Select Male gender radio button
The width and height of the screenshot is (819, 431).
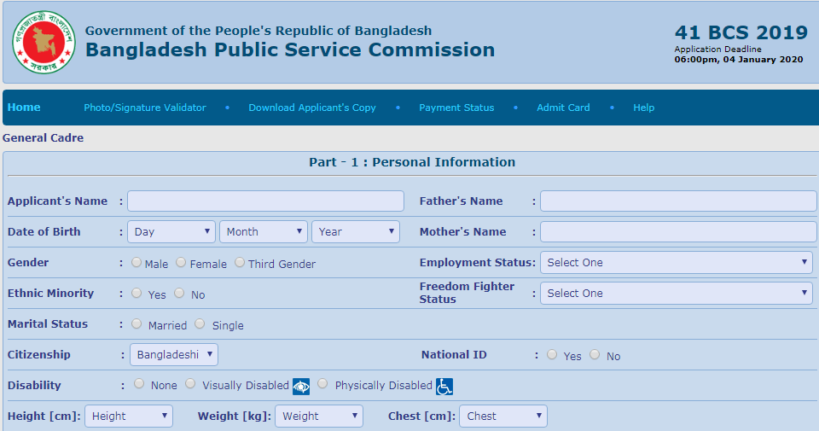point(136,262)
